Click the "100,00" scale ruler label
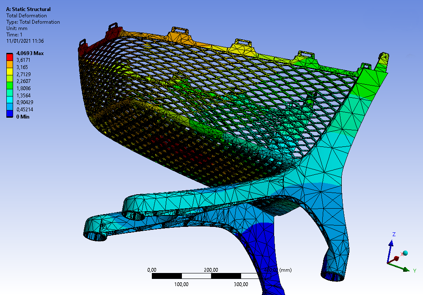Viewport: 423px width, 295px height. click(181, 284)
